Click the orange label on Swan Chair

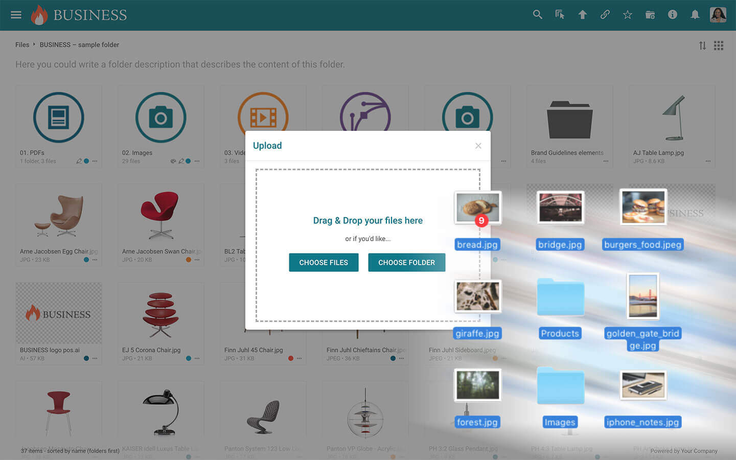189,260
